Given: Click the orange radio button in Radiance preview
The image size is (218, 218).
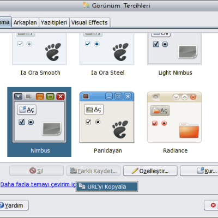Looking at the screenshot, I should (164, 123).
